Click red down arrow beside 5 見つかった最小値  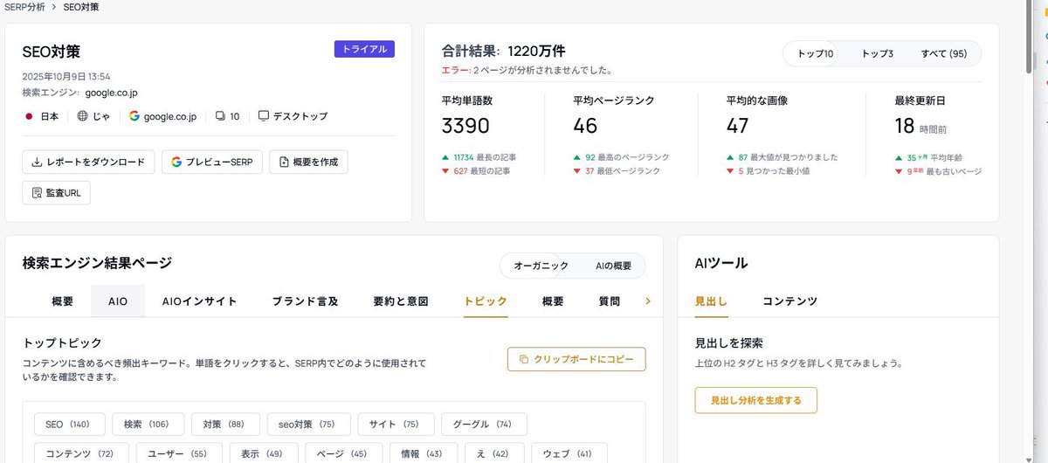[730, 171]
